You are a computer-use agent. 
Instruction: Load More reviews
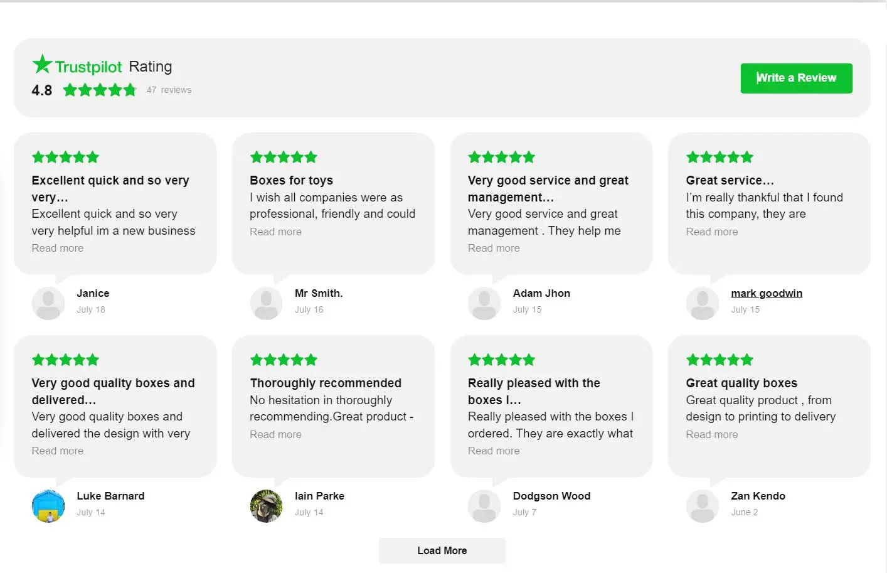pos(442,550)
